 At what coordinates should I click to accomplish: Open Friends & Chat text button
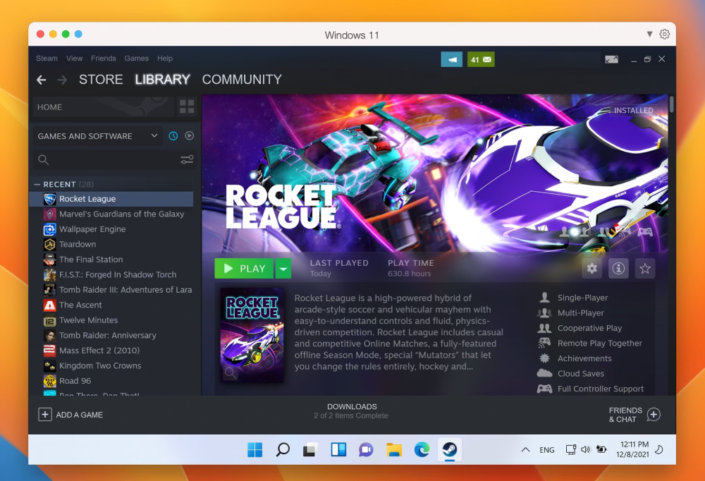[625, 415]
